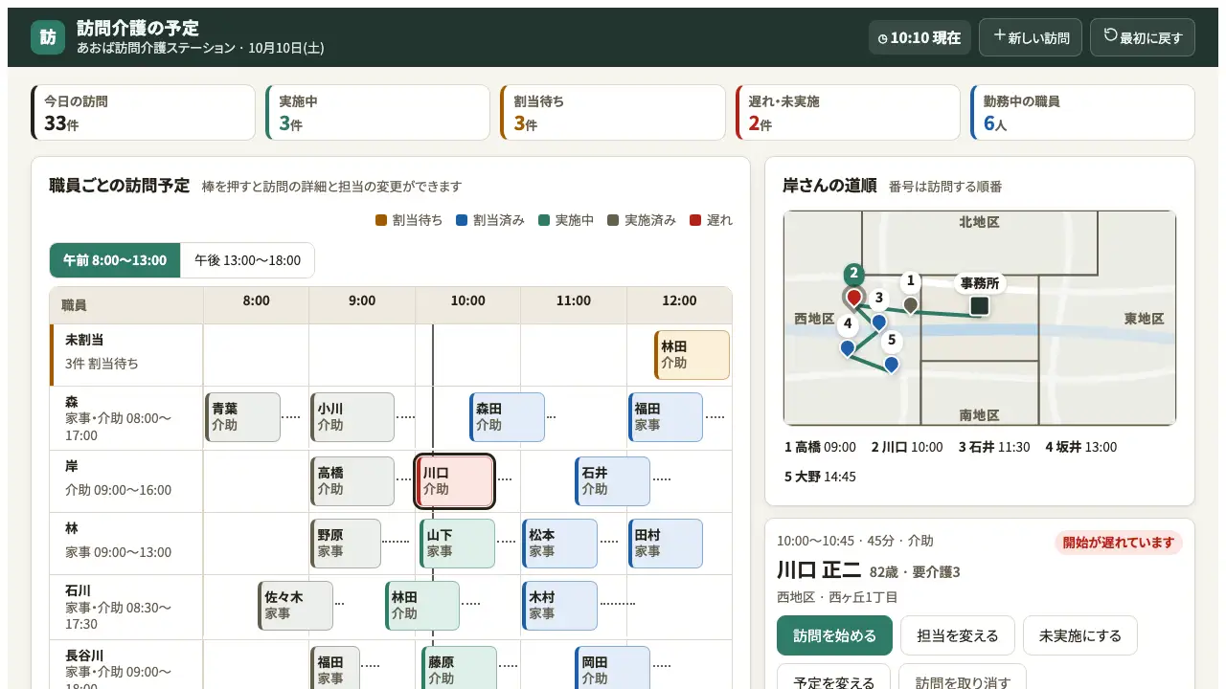1226x689 pixels.
Task: Click route stop 3 石井 11:30
Action: tap(994, 447)
